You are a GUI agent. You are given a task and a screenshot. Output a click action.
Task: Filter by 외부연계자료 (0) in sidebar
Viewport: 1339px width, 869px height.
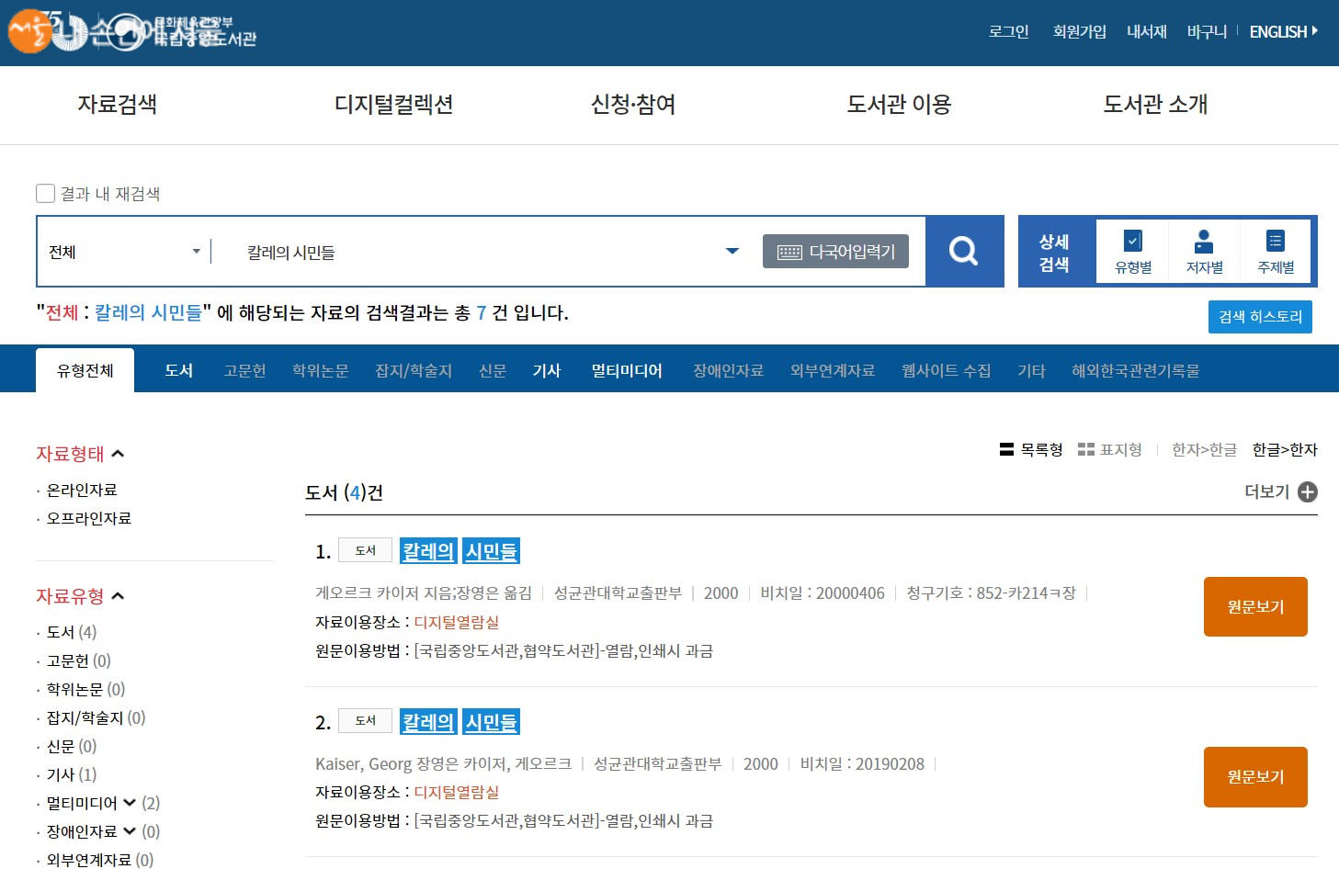[99, 860]
